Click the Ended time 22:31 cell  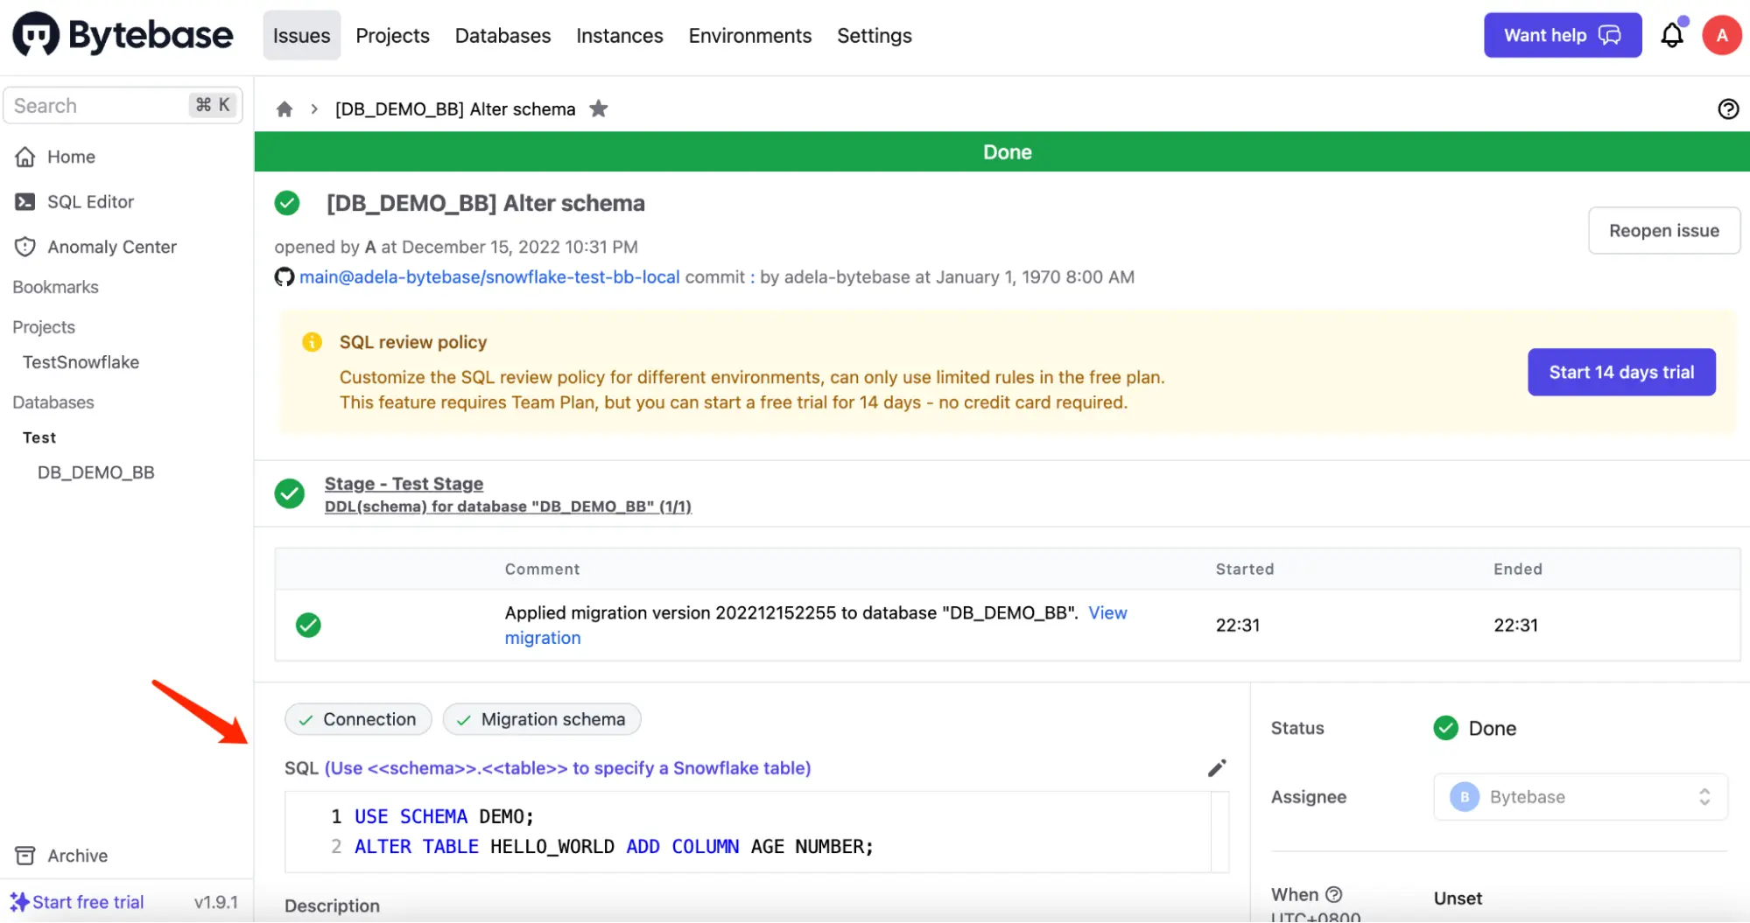click(1515, 626)
